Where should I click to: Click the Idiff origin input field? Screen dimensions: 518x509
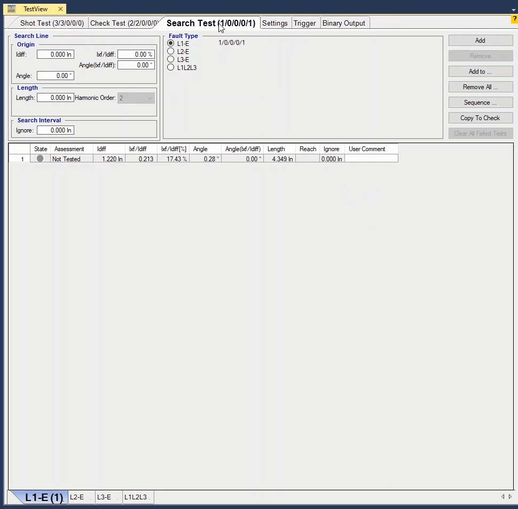pyautogui.click(x=55, y=54)
